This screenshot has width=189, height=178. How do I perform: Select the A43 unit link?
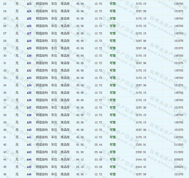[x=29, y=152]
